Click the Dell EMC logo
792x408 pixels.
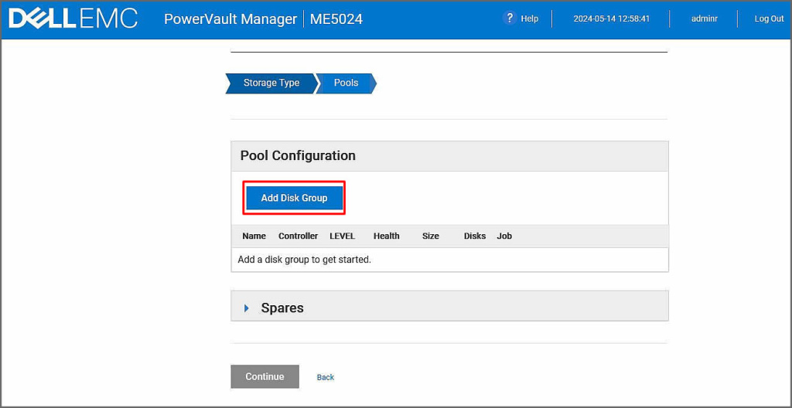(x=73, y=19)
